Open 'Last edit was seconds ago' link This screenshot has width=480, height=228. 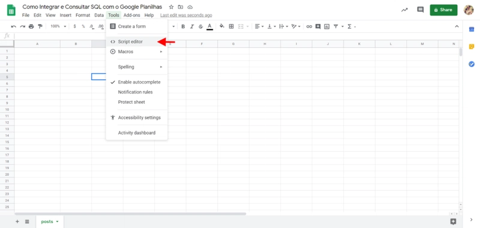coord(186,16)
